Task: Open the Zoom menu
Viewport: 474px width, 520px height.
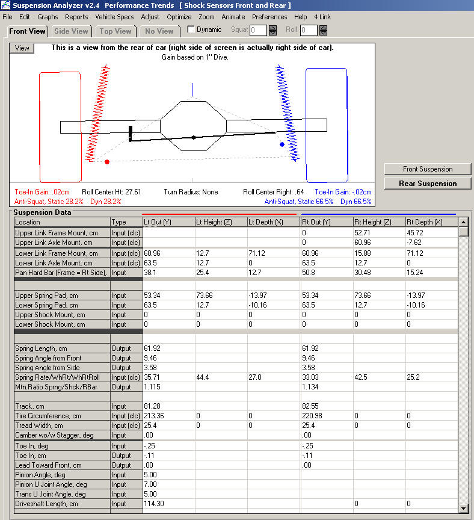Action: pyautogui.click(x=206, y=17)
